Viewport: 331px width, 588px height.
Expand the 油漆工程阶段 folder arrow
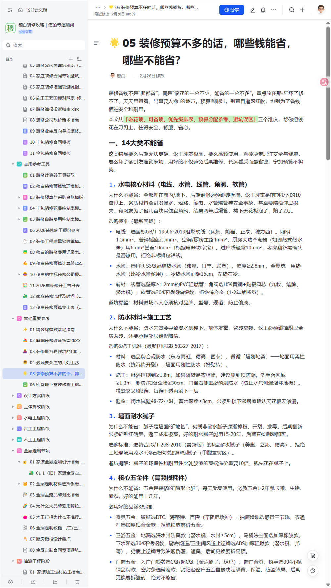(13, 561)
